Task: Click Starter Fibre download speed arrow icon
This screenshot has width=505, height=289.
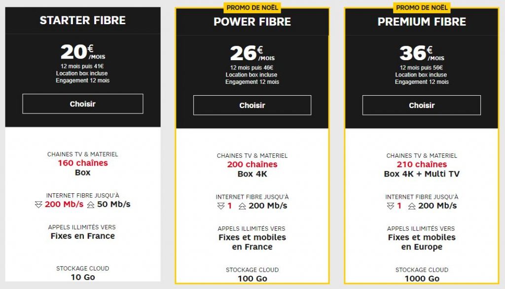Action: [x=38, y=205]
